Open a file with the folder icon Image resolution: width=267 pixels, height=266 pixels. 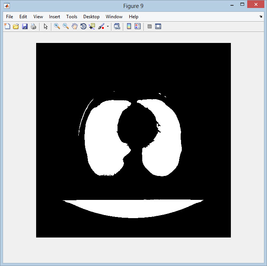click(x=16, y=26)
